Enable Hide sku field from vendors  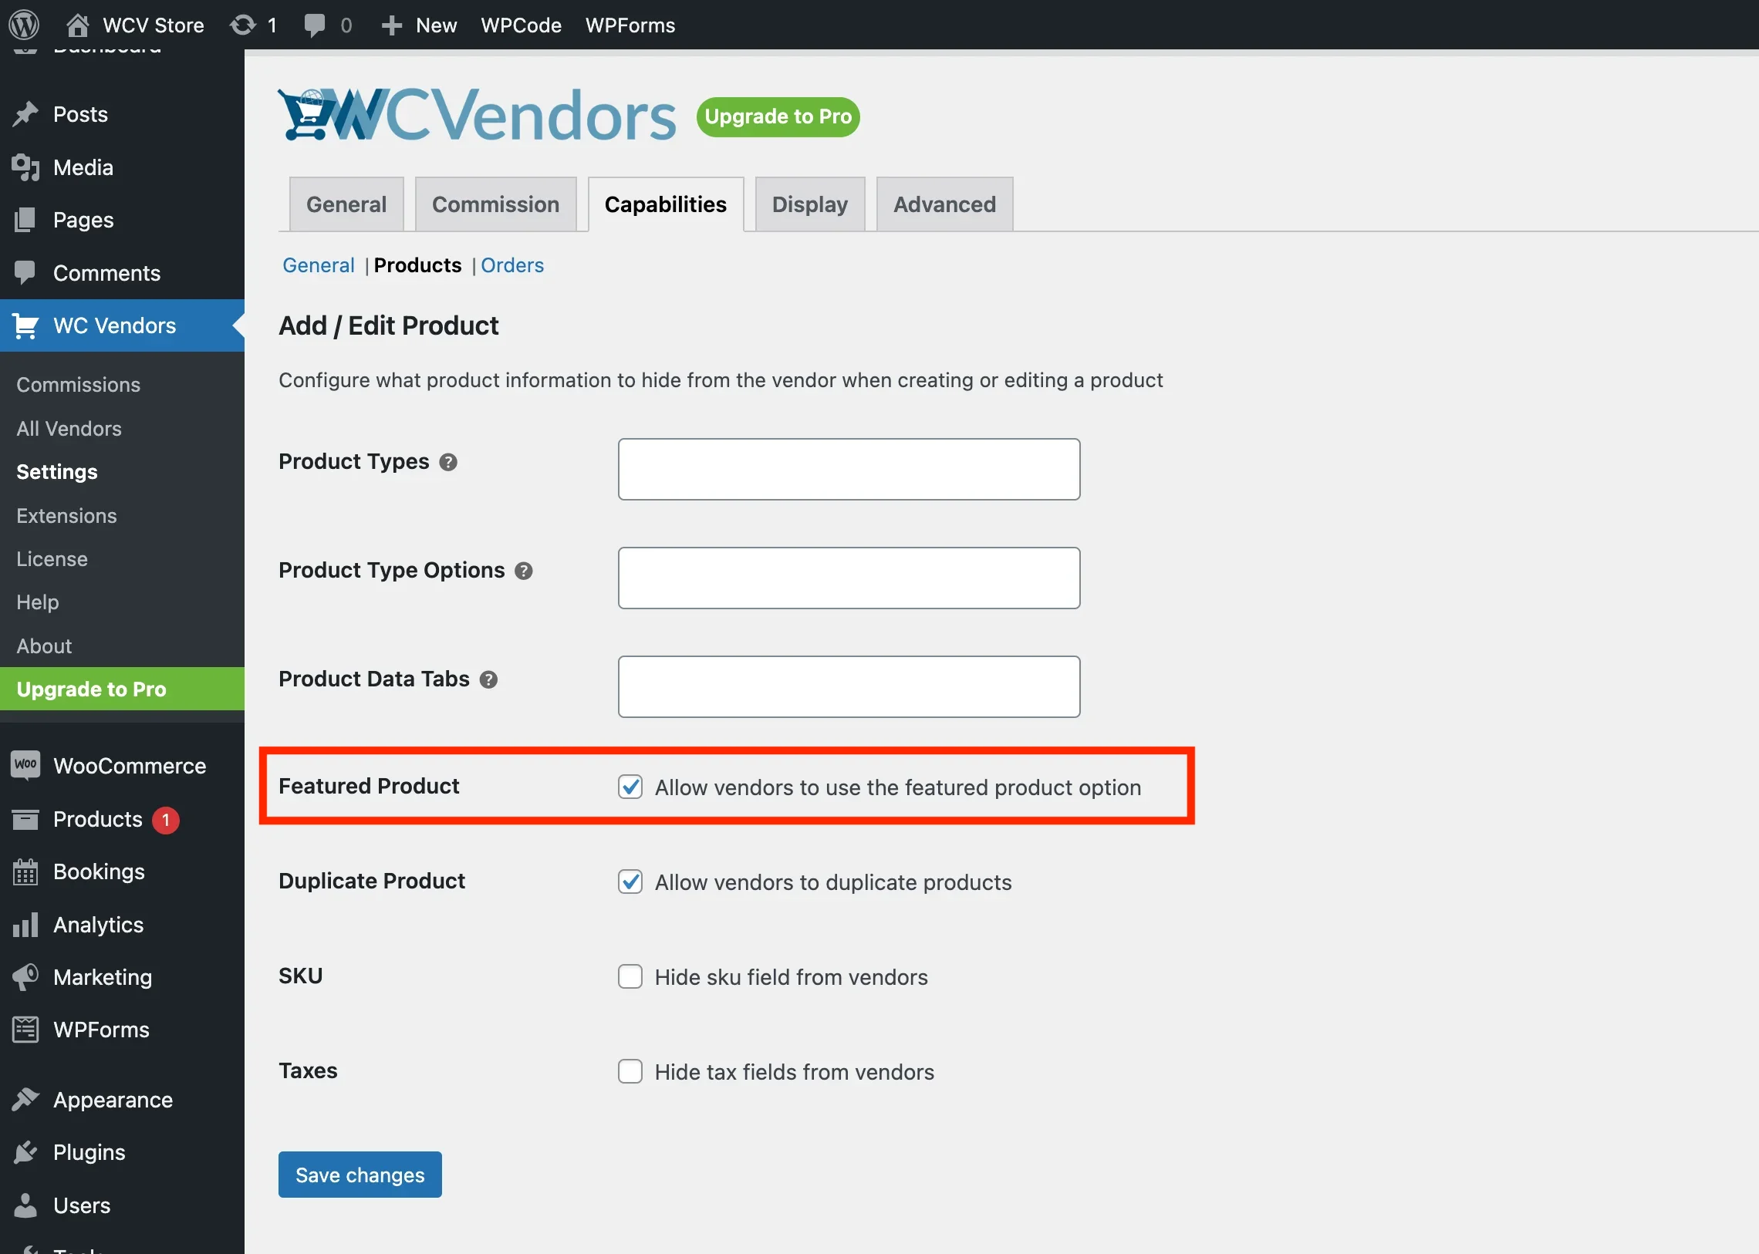[630, 977]
